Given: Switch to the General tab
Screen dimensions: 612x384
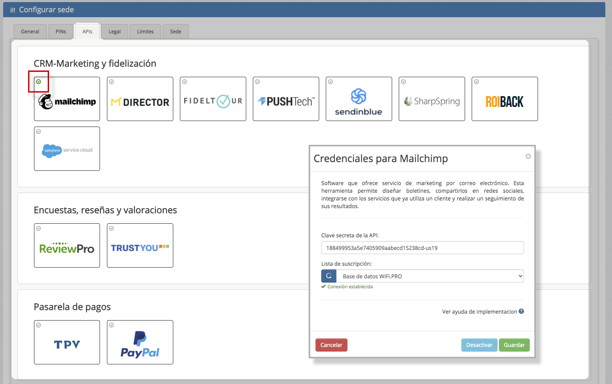Looking at the screenshot, I should click(30, 32).
